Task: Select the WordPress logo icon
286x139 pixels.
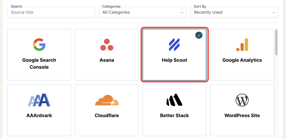Action: 242,100
